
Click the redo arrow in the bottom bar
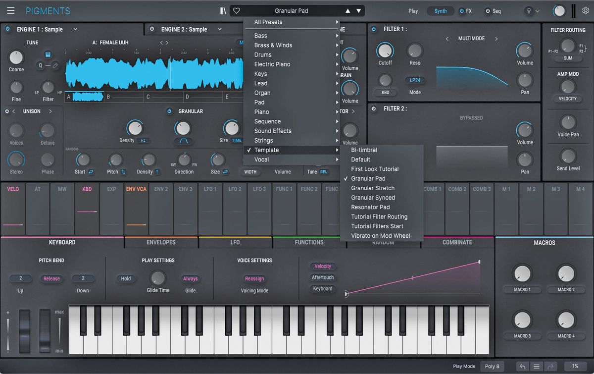coord(551,367)
